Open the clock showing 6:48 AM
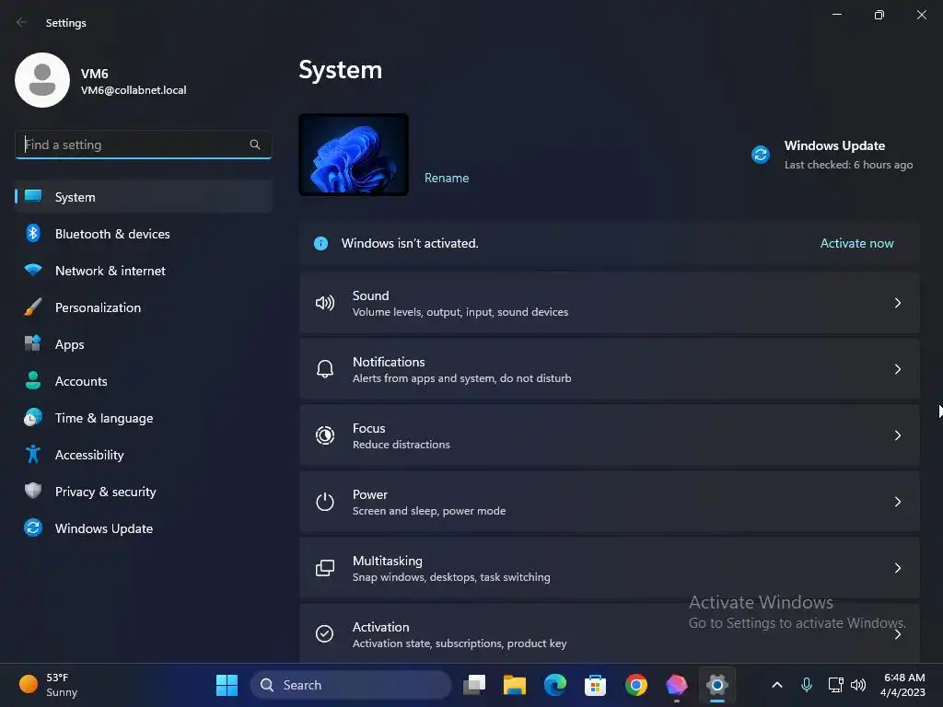This screenshot has width=943, height=707. pyautogui.click(x=902, y=685)
